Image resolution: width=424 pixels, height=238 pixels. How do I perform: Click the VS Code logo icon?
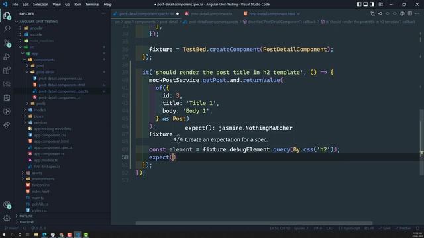(5, 5)
